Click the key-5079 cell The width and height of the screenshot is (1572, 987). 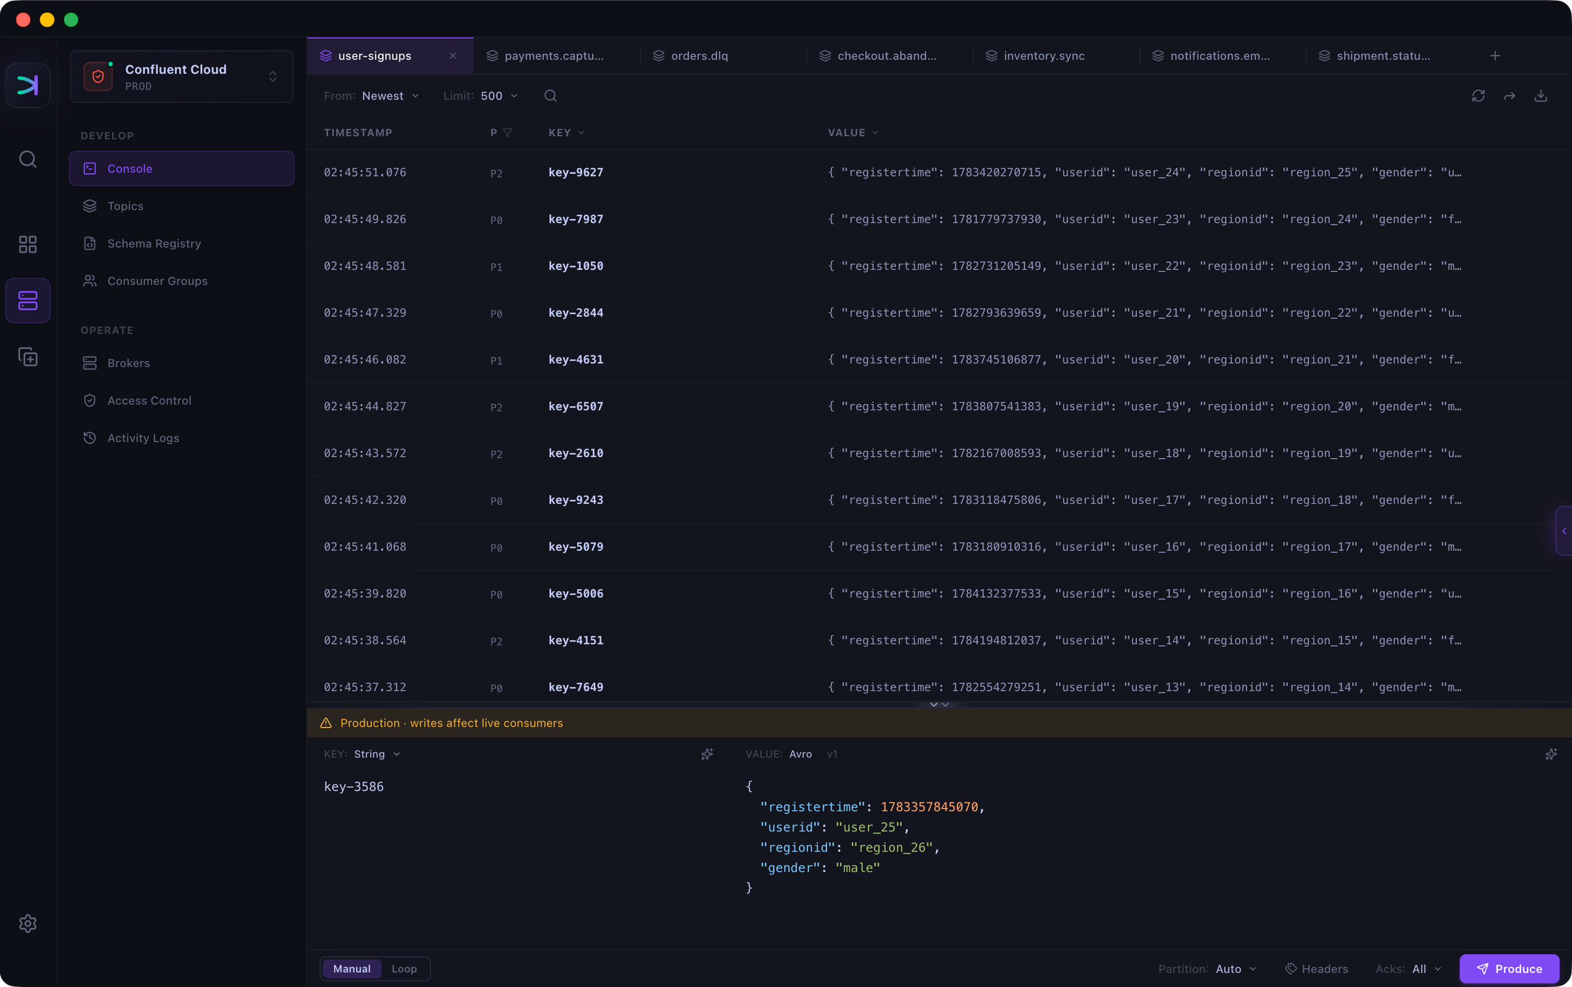coord(576,547)
